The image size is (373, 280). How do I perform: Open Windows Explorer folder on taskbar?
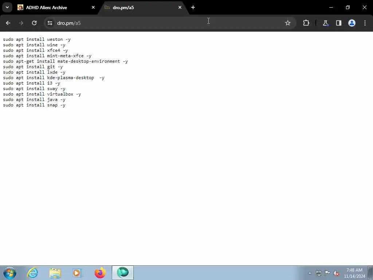pyautogui.click(x=55, y=273)
